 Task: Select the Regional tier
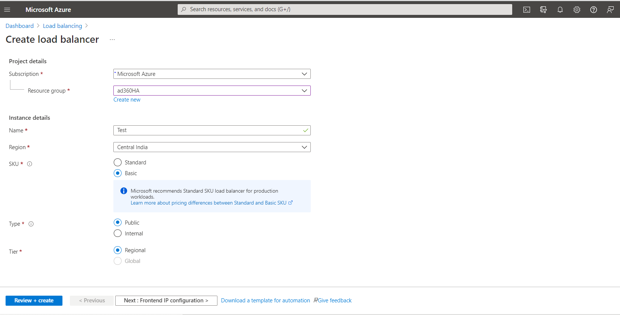pyautogui.click(x=118, y=250)
